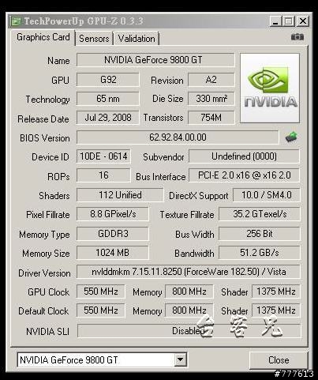
Task: Click the ROPs value 16
Action: point(103,175)
